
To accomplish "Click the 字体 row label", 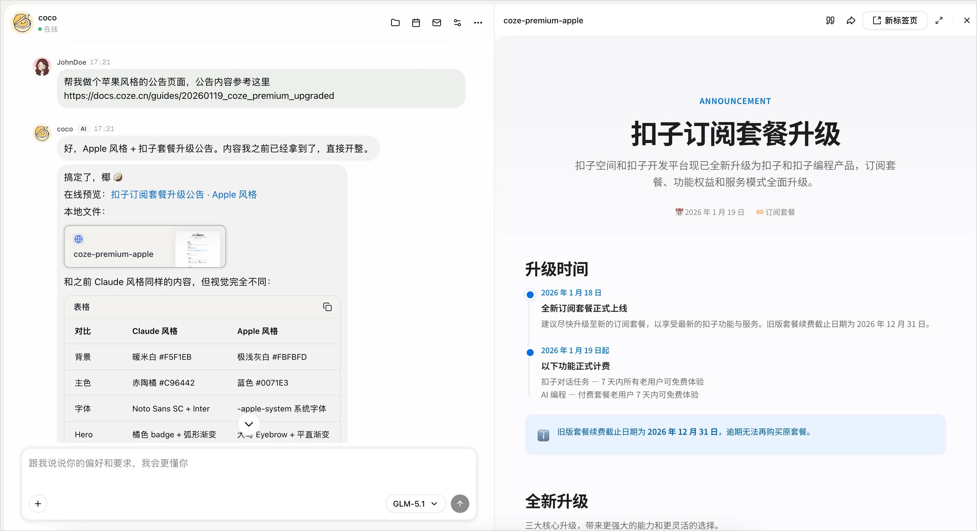I will click(83, 408).
